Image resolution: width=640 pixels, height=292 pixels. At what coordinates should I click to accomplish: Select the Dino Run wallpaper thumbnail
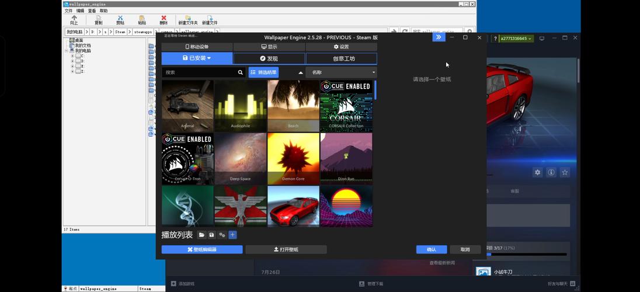pyautogui.click(x=346, y=158)
